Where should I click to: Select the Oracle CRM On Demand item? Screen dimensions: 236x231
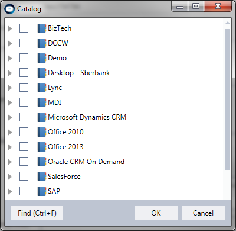pyautogui.click(x=86, y=162)
